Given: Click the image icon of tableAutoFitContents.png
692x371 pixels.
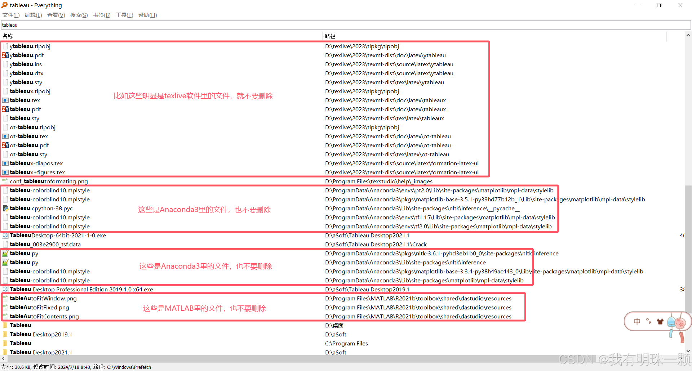Looking at the screenshot, I should tap(5, 316).
